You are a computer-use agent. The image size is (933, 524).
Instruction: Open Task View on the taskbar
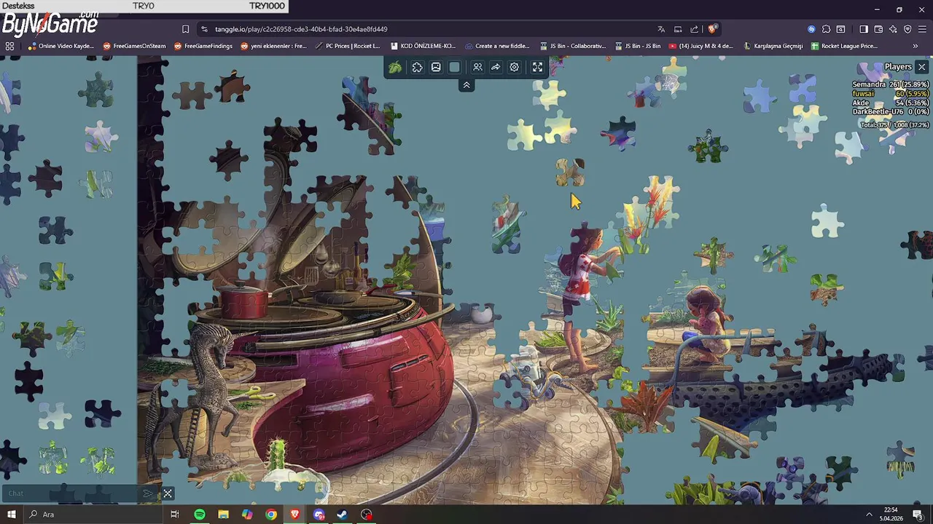pos(175,515)
